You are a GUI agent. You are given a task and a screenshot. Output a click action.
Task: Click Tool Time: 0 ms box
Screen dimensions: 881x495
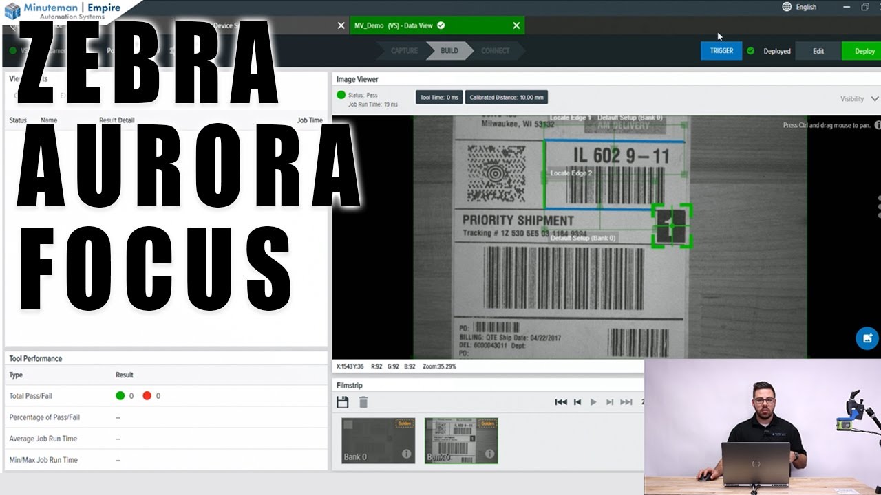tap(439, 98)
